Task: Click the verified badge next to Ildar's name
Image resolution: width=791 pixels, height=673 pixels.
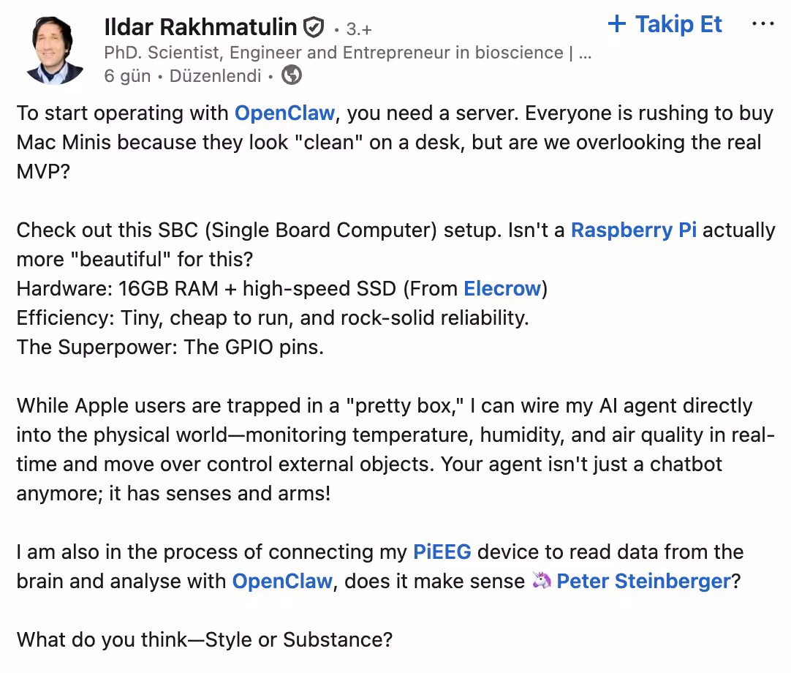Action: pos(314,27)
